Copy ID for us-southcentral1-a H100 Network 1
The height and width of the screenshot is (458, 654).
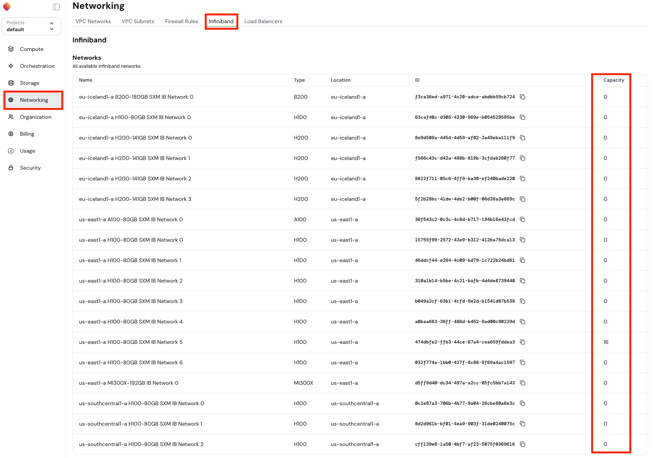(x=523, y=424)
